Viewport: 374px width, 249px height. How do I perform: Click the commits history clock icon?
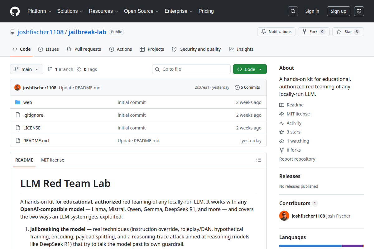pos(237,87)
